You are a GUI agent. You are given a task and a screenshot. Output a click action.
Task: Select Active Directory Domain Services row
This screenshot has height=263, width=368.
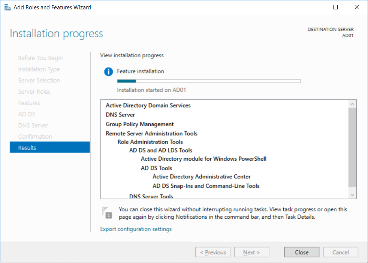coord(148,105)
